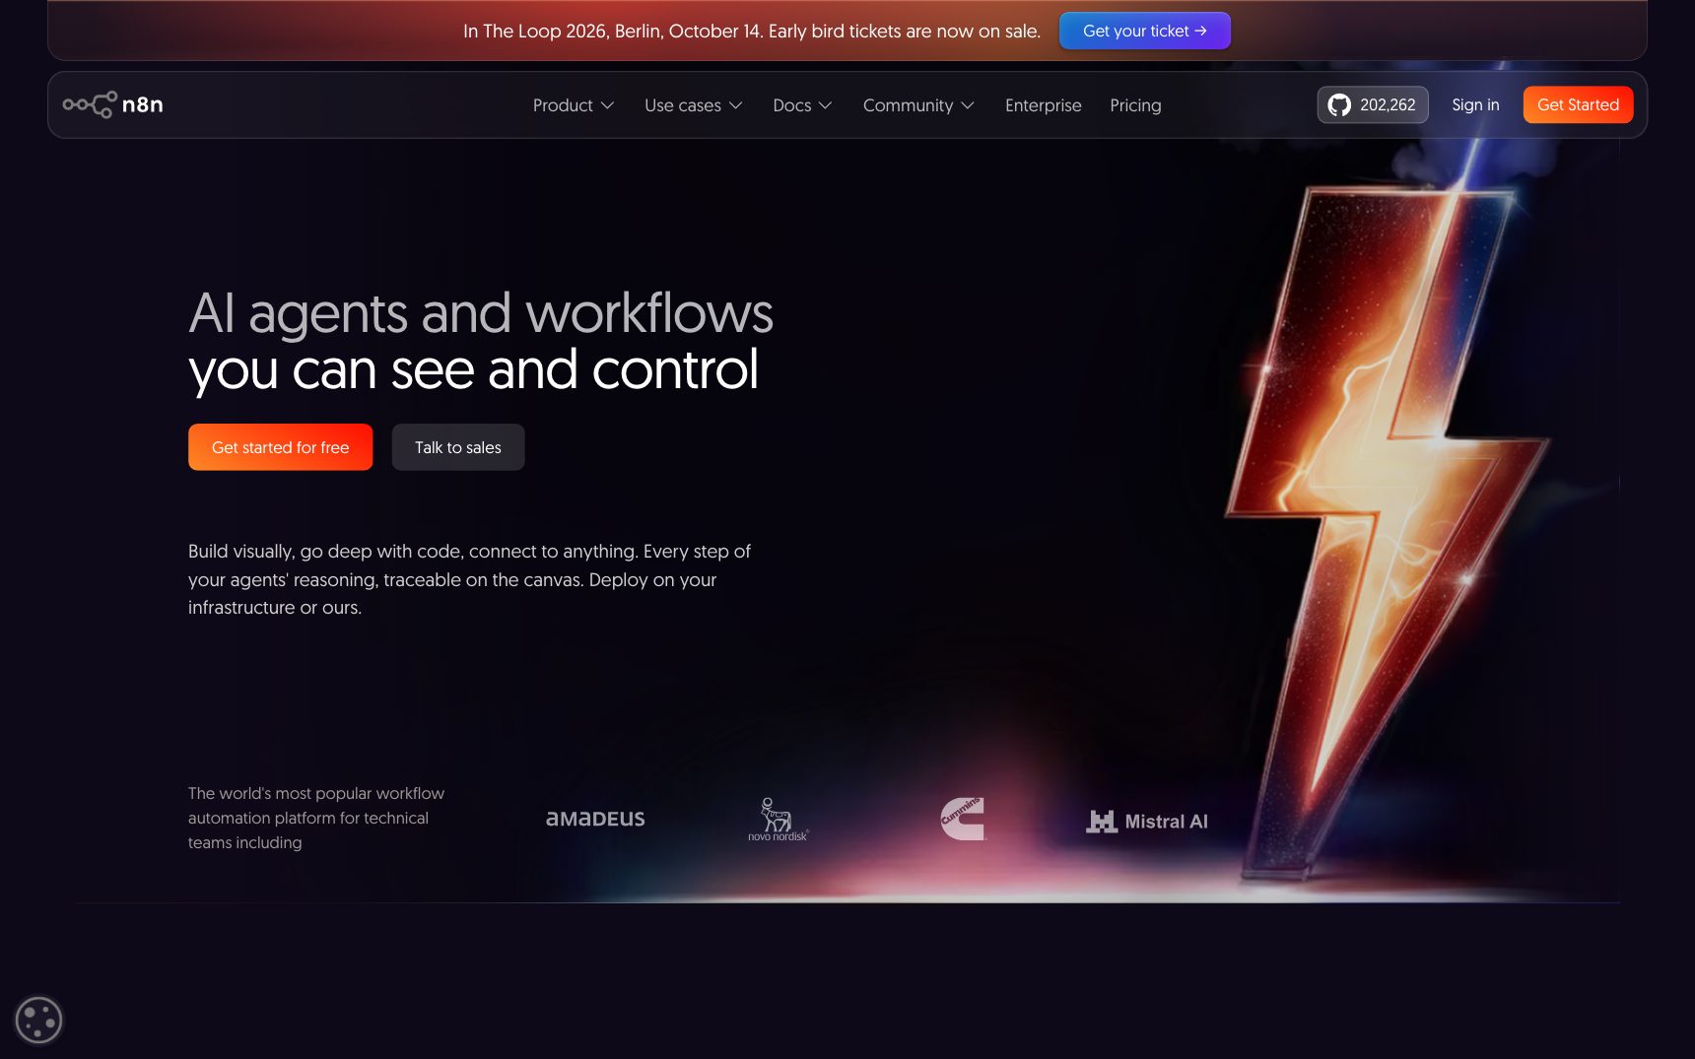
Task: Click the Cummins logo
Action: point(963,819)
